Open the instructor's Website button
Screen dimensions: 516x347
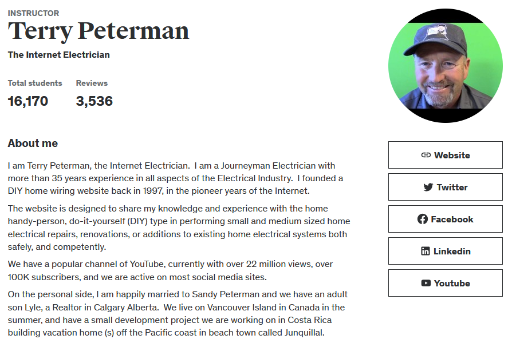click(x=445, y=155)
